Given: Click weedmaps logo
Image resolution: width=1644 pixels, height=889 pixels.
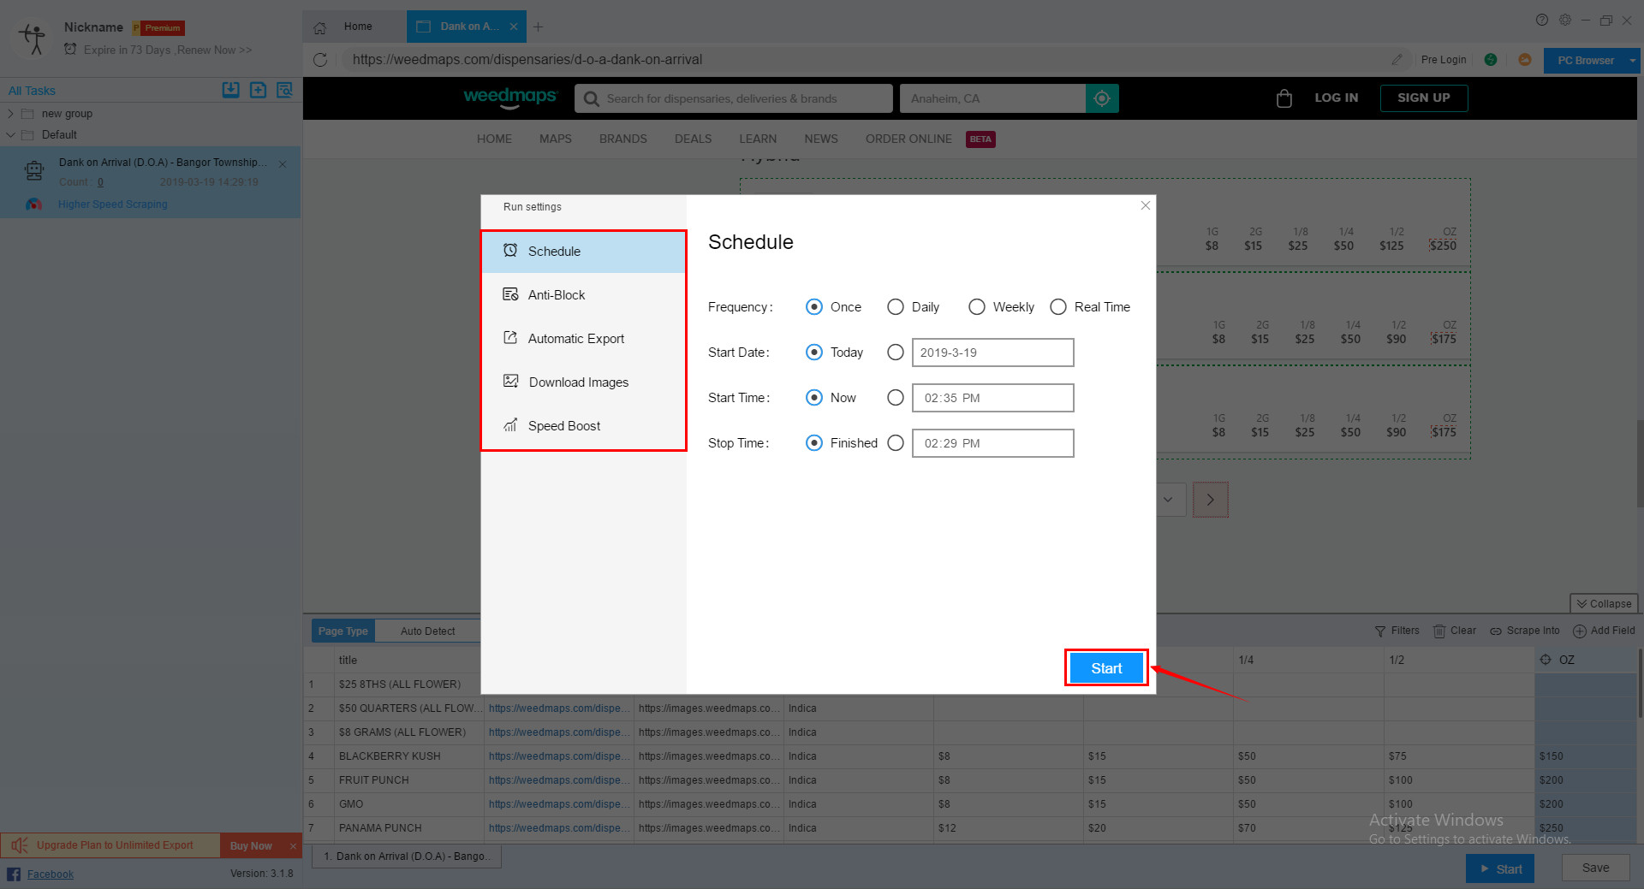Looking at the screenshot, I should tap(510, 98).
